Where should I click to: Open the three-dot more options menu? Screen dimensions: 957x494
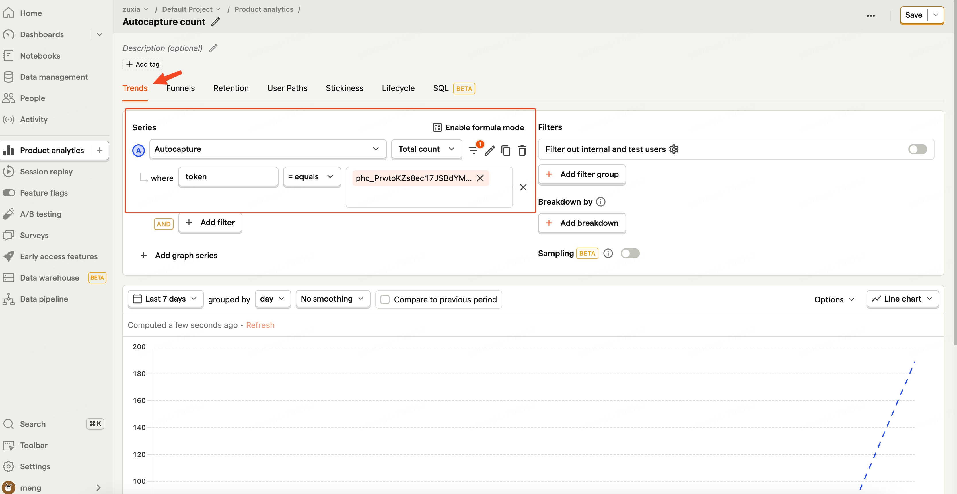pyautogui.click(x=870, y=15)
